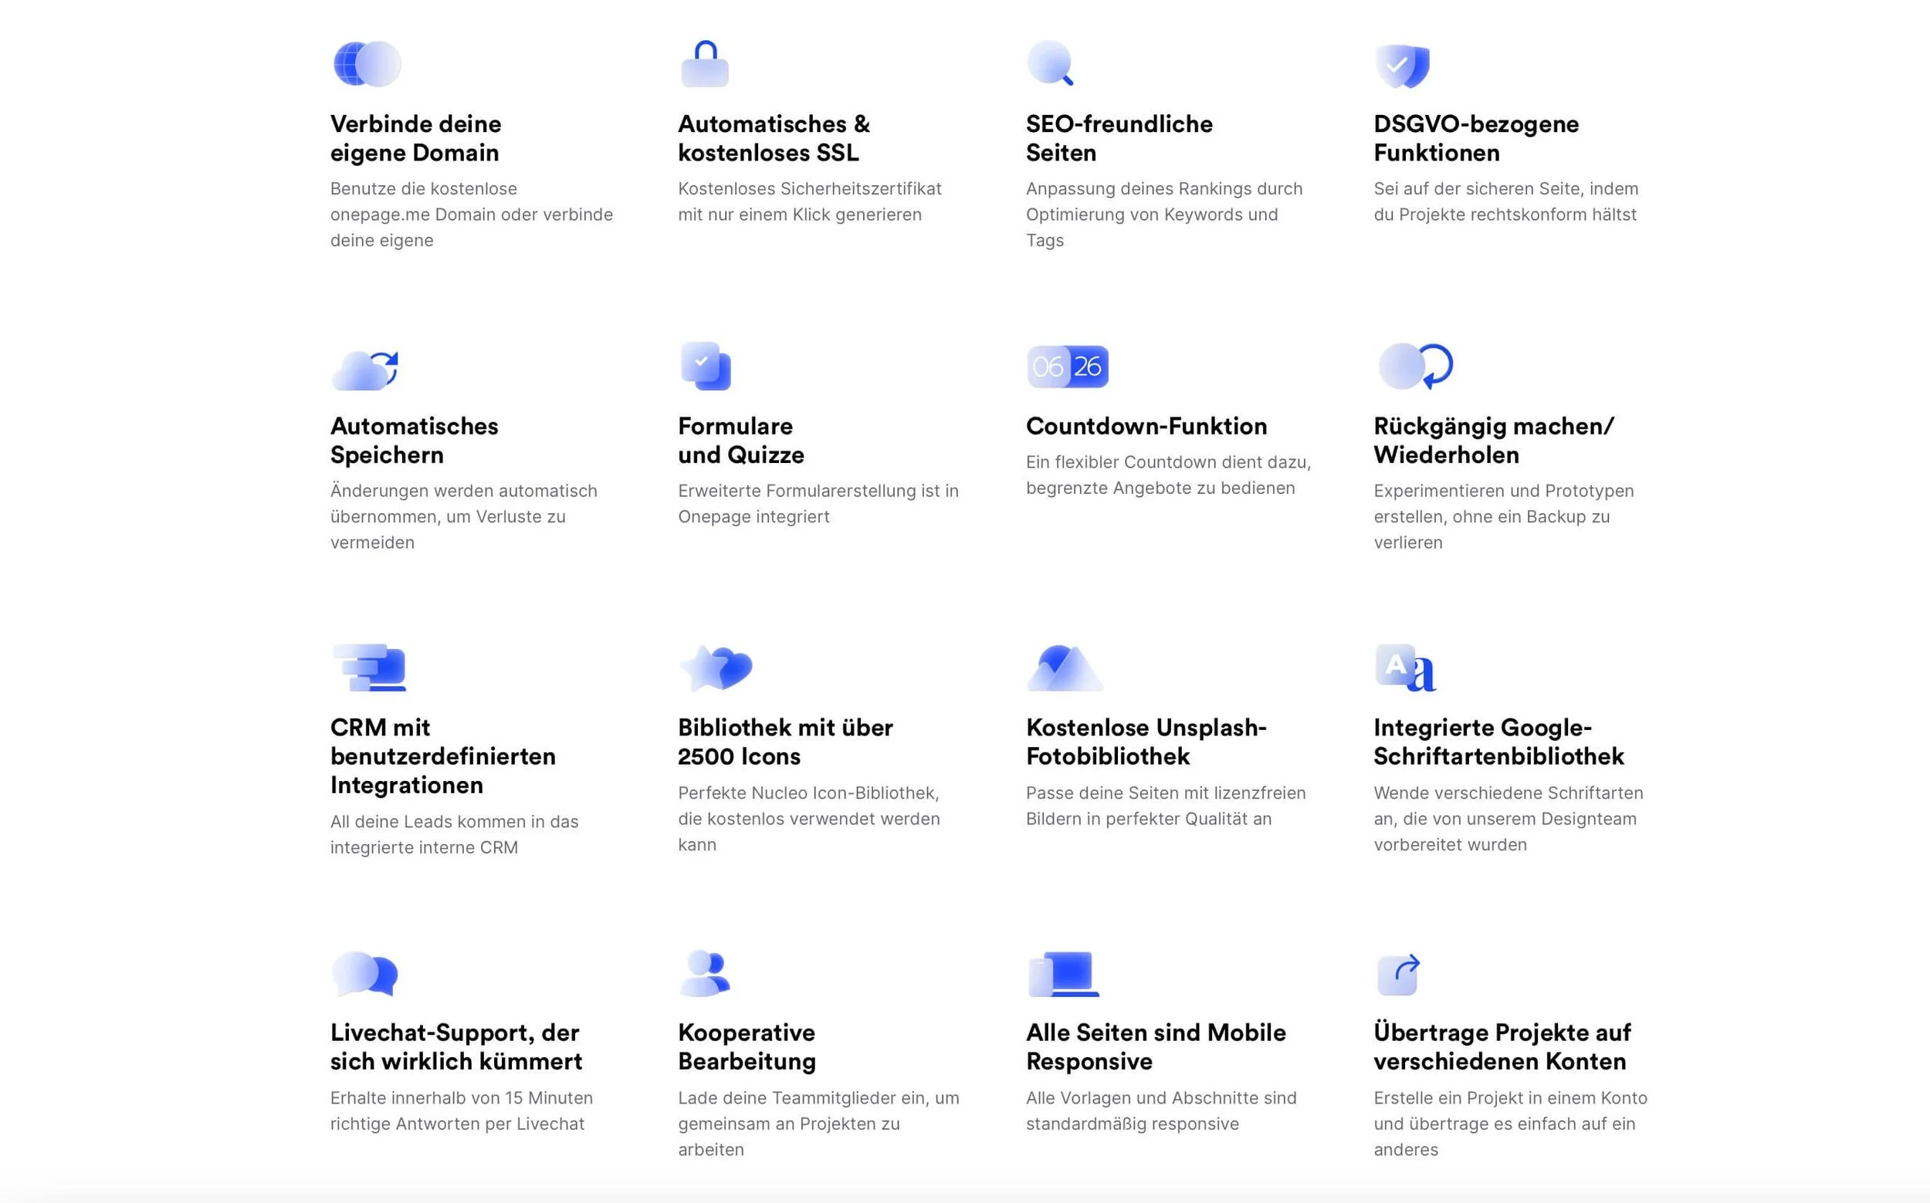Click the cloud autosave icon
The width and height of the screenshot is (1930, 1203).
click(x=364, y=370)
